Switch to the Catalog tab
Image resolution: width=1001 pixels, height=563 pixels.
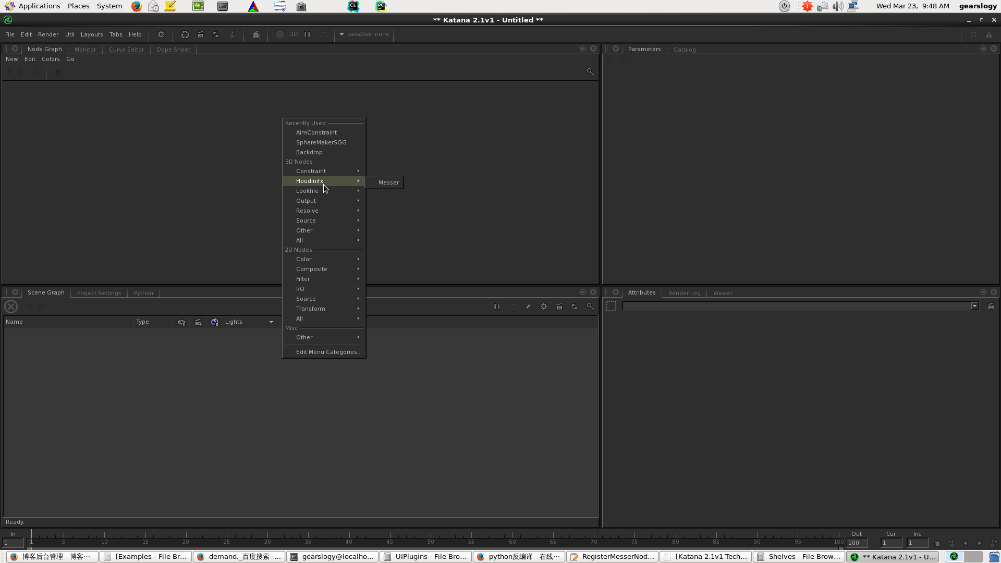[x=685, y=50]
